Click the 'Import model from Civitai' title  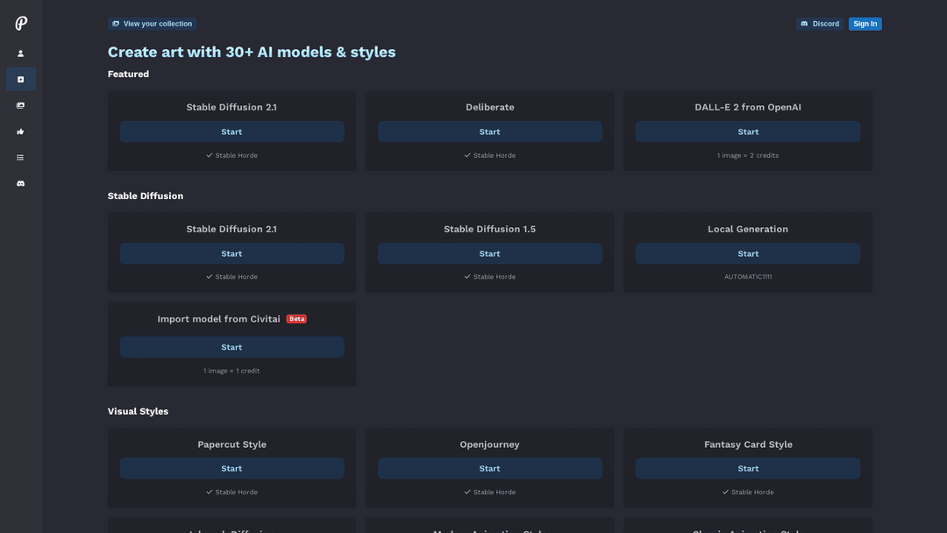pyautogui.click(x=218, y=319)
